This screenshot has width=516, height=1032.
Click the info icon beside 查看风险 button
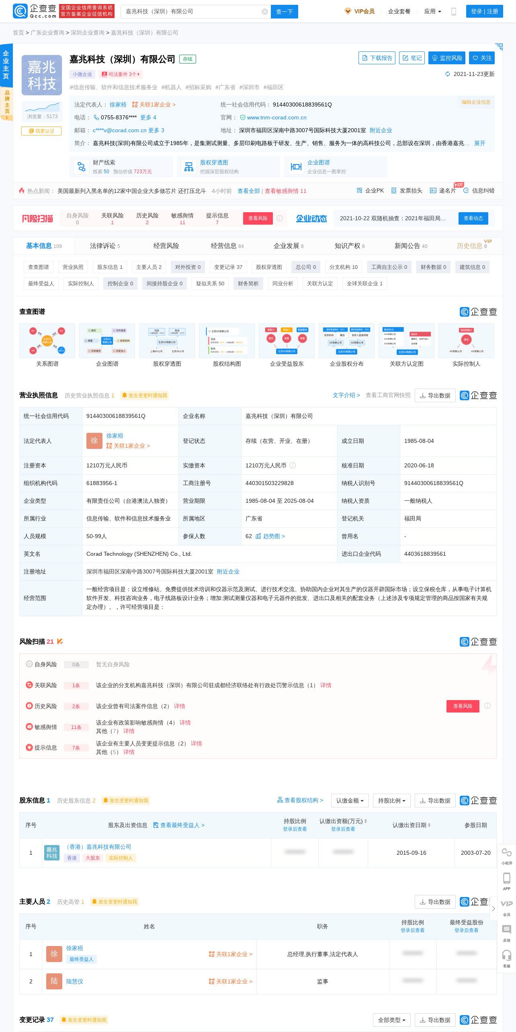(x=280, y=218)
